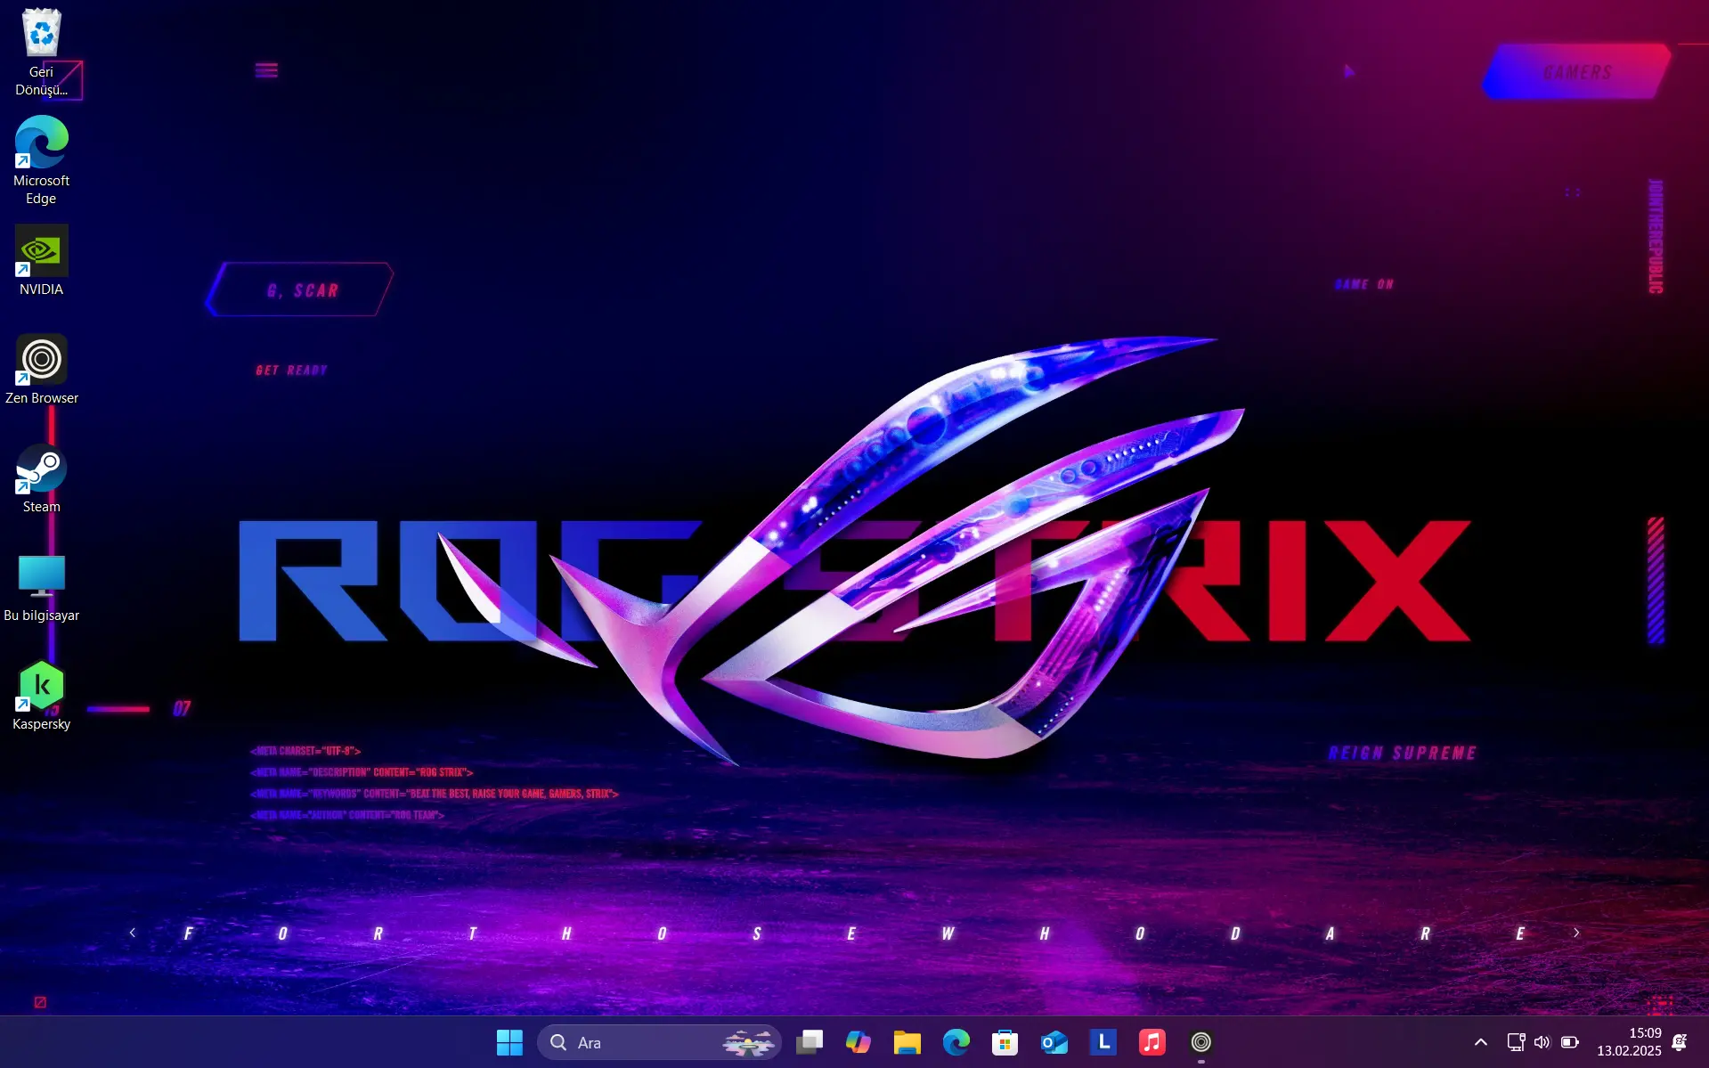Open the volume speaker tray icon

pyautogui.click(x=1542, y=1042)
